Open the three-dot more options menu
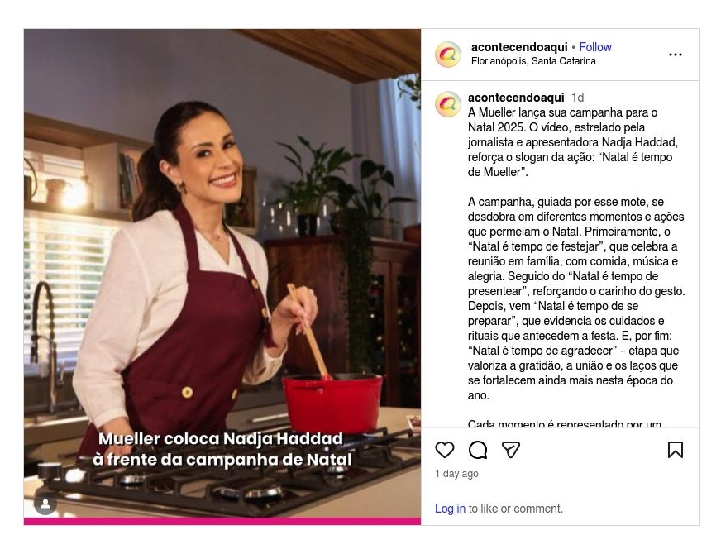 (x=675, y=55)
